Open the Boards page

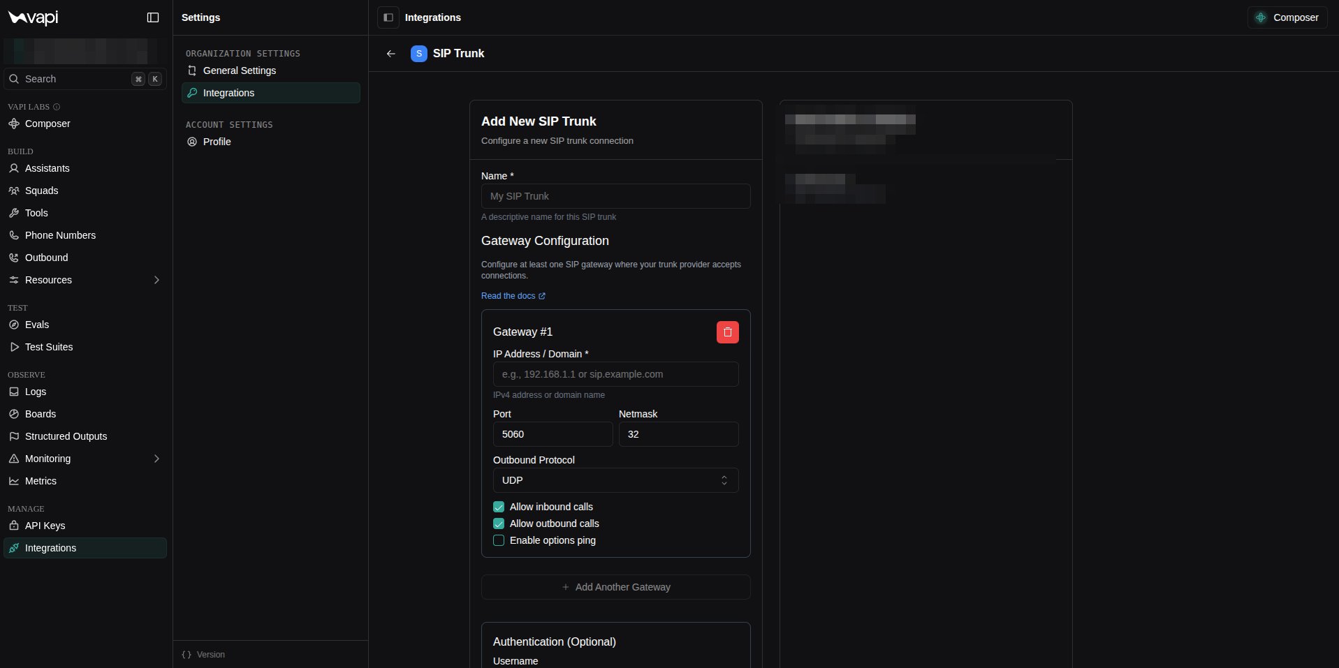coord(85,414)
